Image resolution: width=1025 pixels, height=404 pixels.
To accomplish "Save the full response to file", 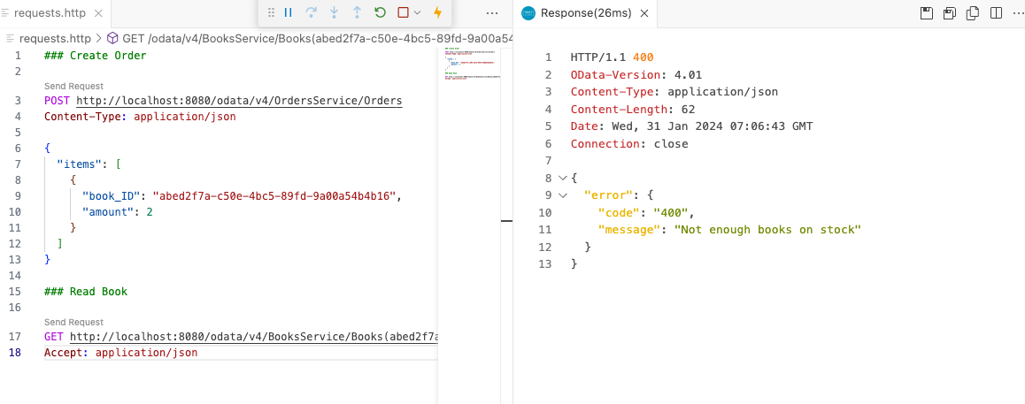I will click(x=927, y=13).
